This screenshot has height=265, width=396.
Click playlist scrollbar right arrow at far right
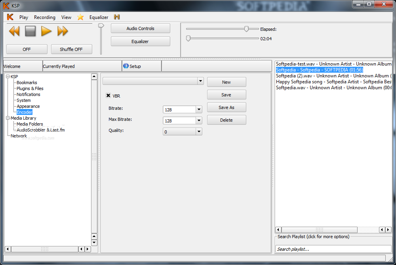[388, 229]
